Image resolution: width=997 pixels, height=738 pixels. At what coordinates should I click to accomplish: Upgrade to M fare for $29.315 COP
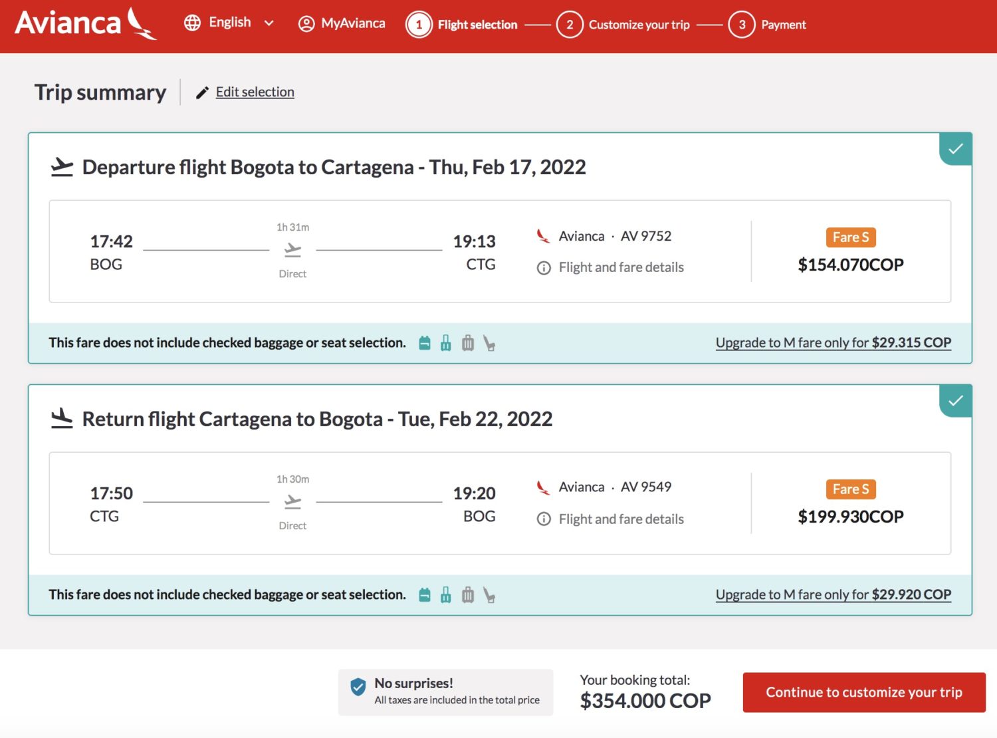[x=833, y=342]
